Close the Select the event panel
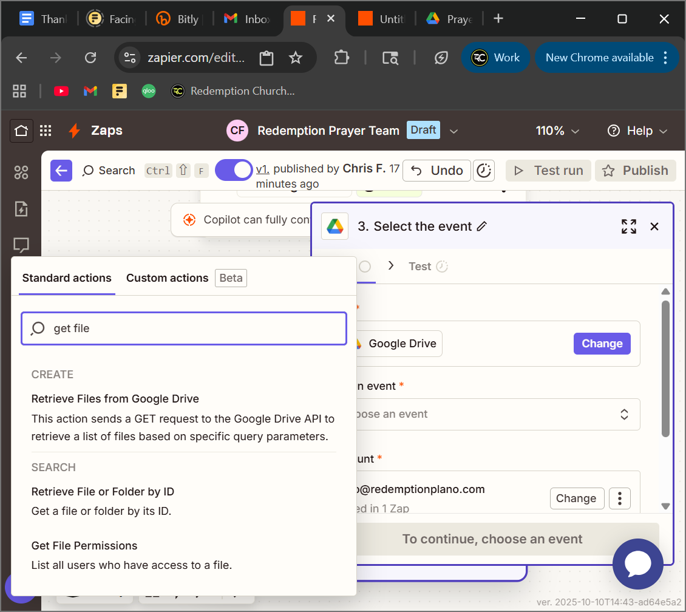This screenshot has width=686, height=612. (x=654, y=226)
